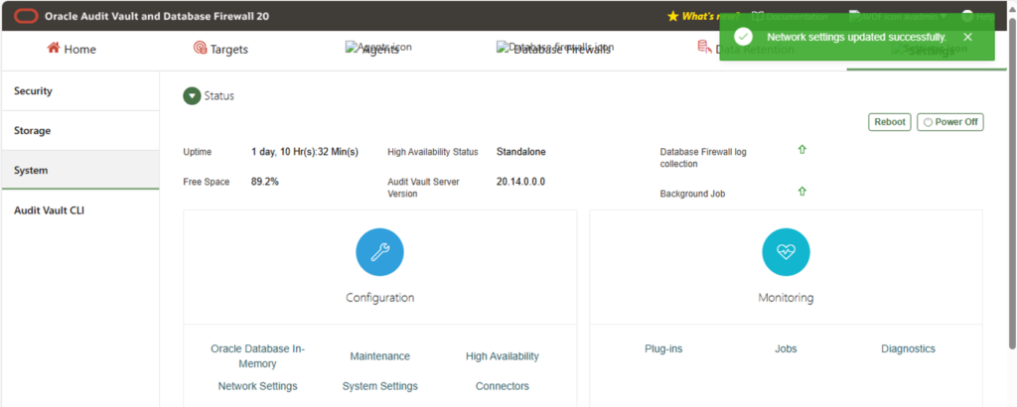Click the Targets bullseye icon

pyautogui.click(x=201, y=48)
